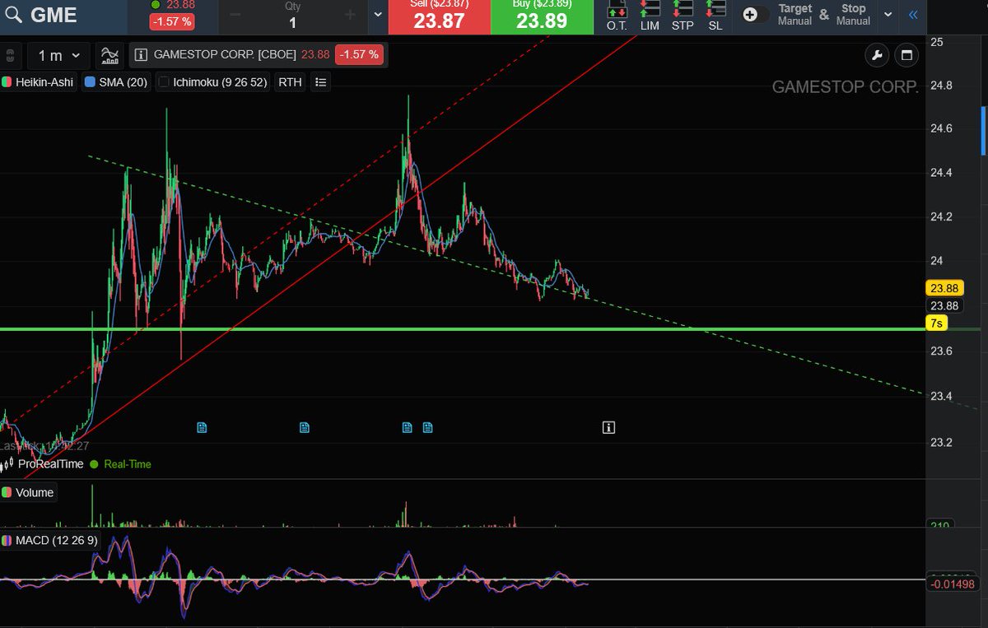Image resolution: width=988 pixels, height=628 pixels.
Task: Decrease quantity with the minus button
Action: (x=236, y=15)
